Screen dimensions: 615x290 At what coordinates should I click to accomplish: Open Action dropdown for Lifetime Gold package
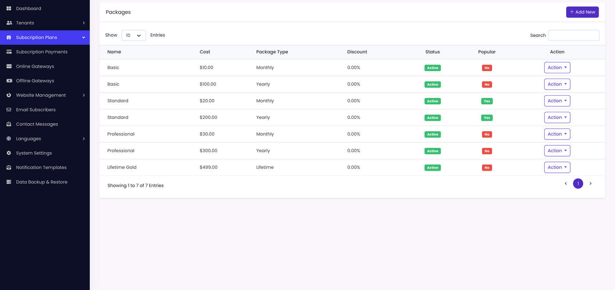(557, 168)
